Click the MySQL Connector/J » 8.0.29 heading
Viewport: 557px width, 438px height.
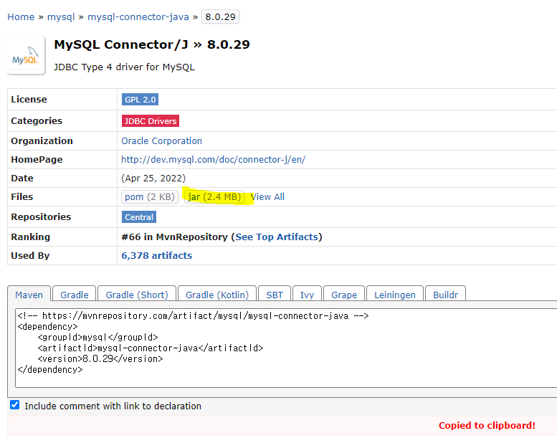tap(152, 44)
